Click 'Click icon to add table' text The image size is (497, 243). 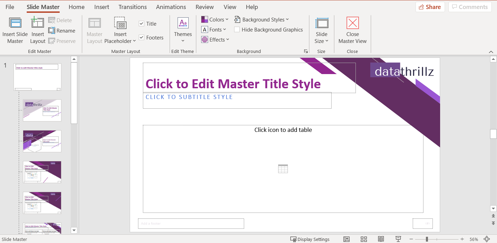283,130
